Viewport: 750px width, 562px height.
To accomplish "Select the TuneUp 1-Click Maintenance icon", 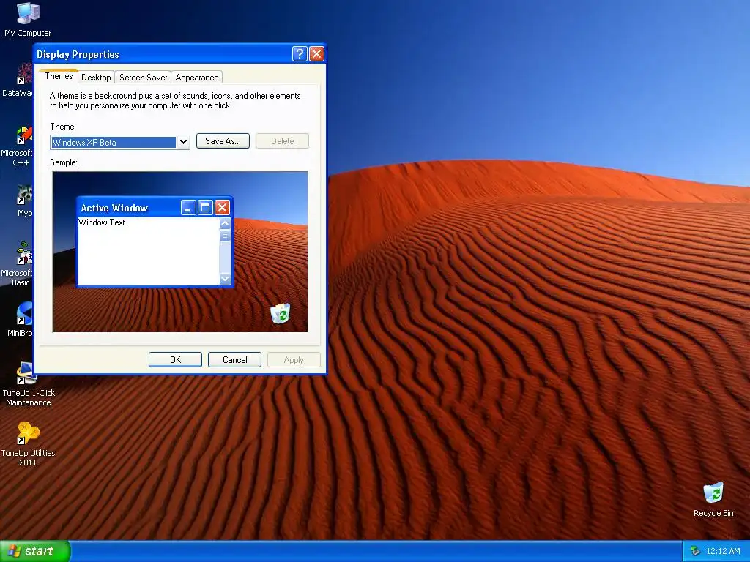I will click(29, 383).
